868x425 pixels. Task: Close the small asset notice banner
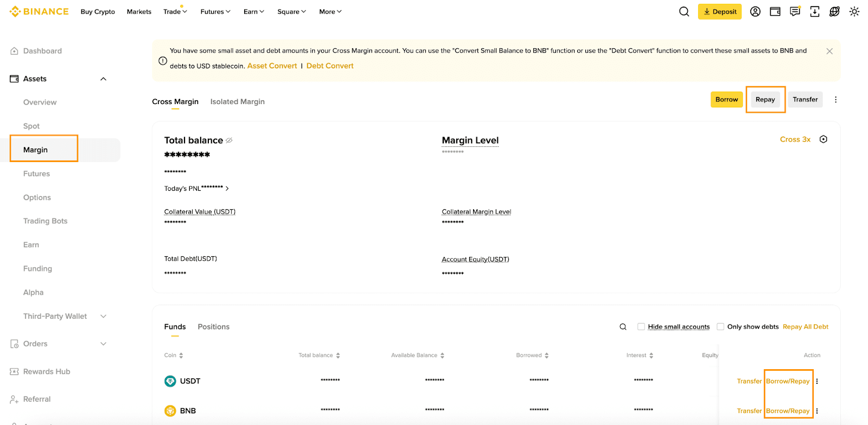coord(829,51)
